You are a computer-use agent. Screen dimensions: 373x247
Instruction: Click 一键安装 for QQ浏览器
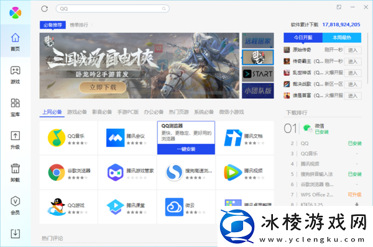click(186, 149)
